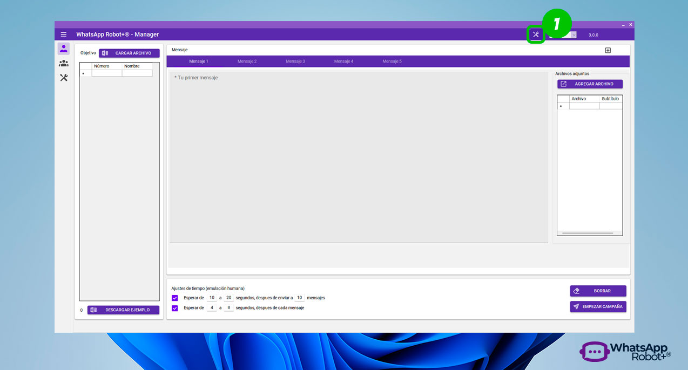Click the minimum wait field showing 4
This screenshot has height=370, width=688.
[x=212, y=308]
